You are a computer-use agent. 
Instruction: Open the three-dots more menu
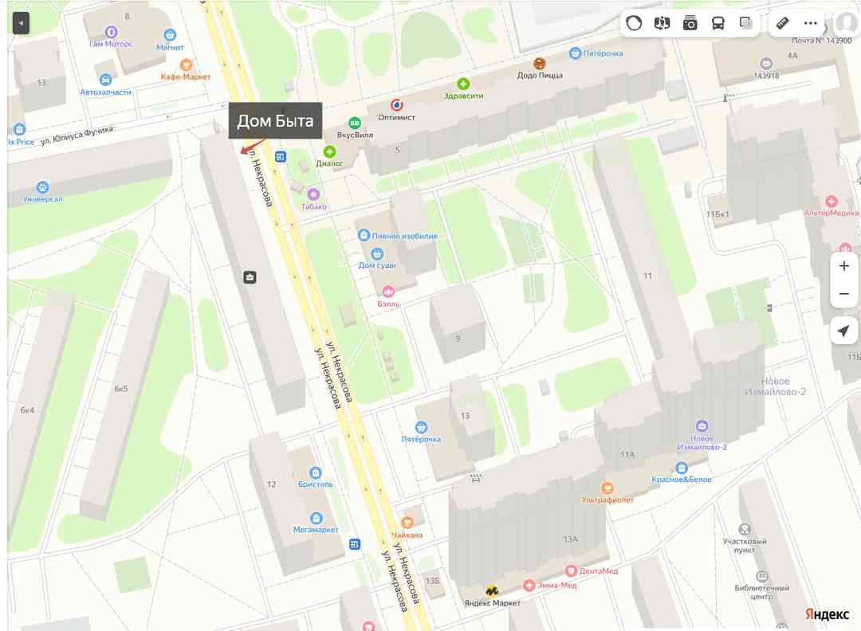pos(811,23)
